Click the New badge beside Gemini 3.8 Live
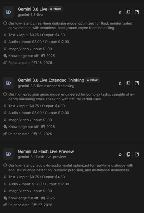144x213 pixels. (56, 9)
